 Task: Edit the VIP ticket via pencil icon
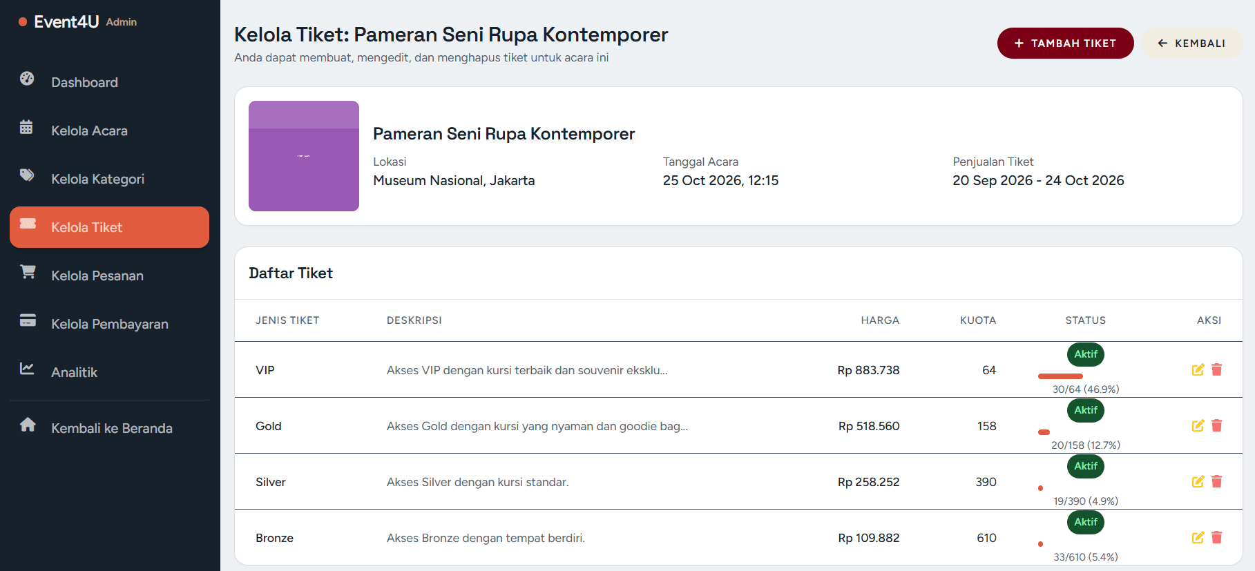click(x=1198, y=369)
